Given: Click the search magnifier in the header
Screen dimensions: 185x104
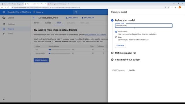Looking at the screenshot, I should [x=76, y=12].
